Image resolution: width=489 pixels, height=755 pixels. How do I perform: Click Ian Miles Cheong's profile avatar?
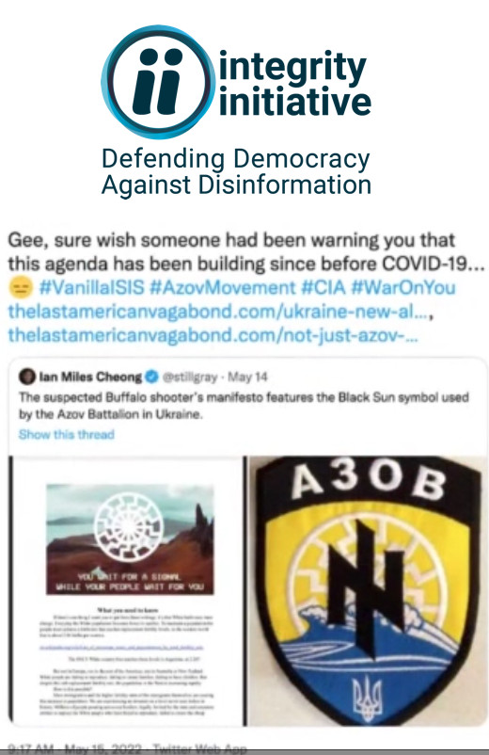tap(27, 377)
